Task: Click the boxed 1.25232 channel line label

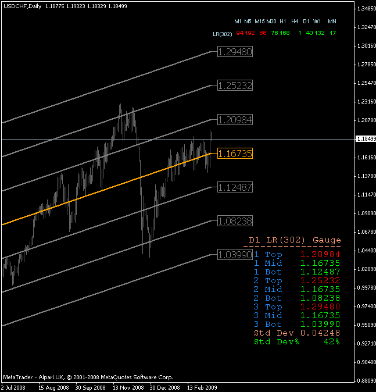Action: click(x=235, y=85)
